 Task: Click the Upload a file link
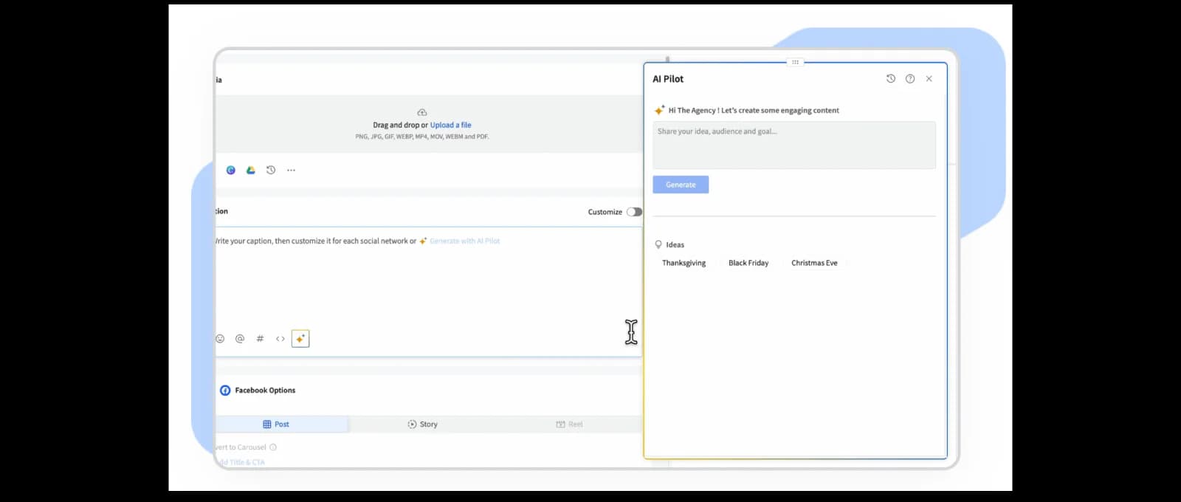pos(450,125)
